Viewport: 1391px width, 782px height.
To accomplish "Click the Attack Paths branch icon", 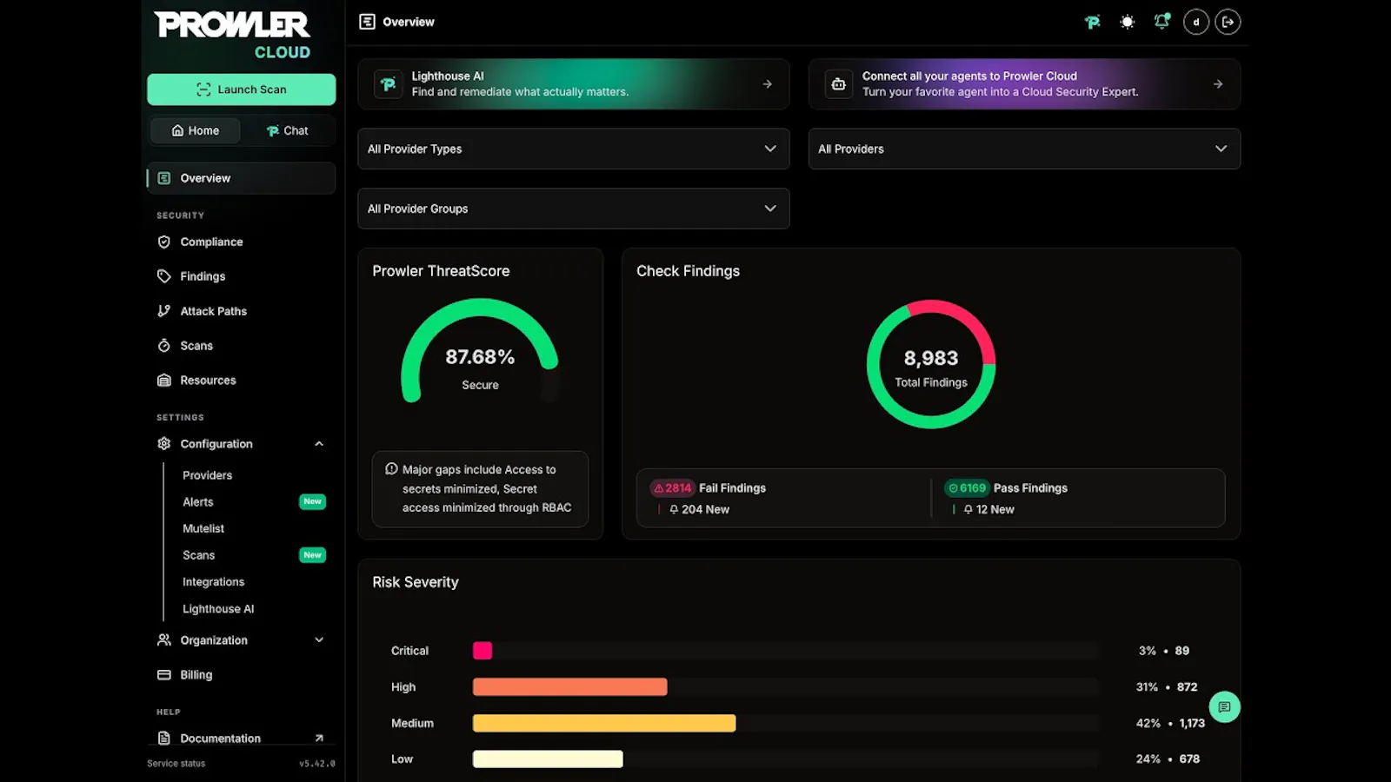I will coord(163,311).
